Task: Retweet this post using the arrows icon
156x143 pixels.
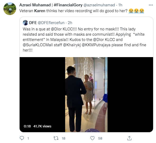Action: click(56, 138)
